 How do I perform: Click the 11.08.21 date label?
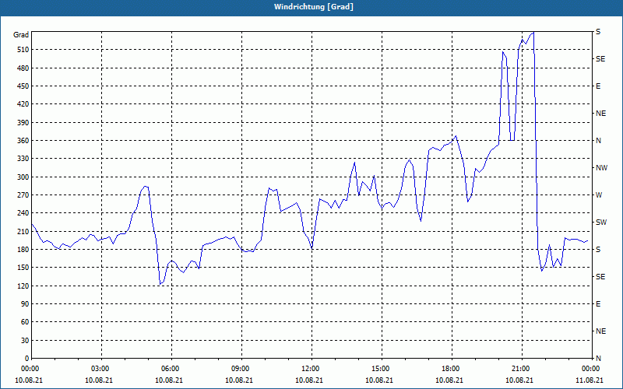point(590,380)
